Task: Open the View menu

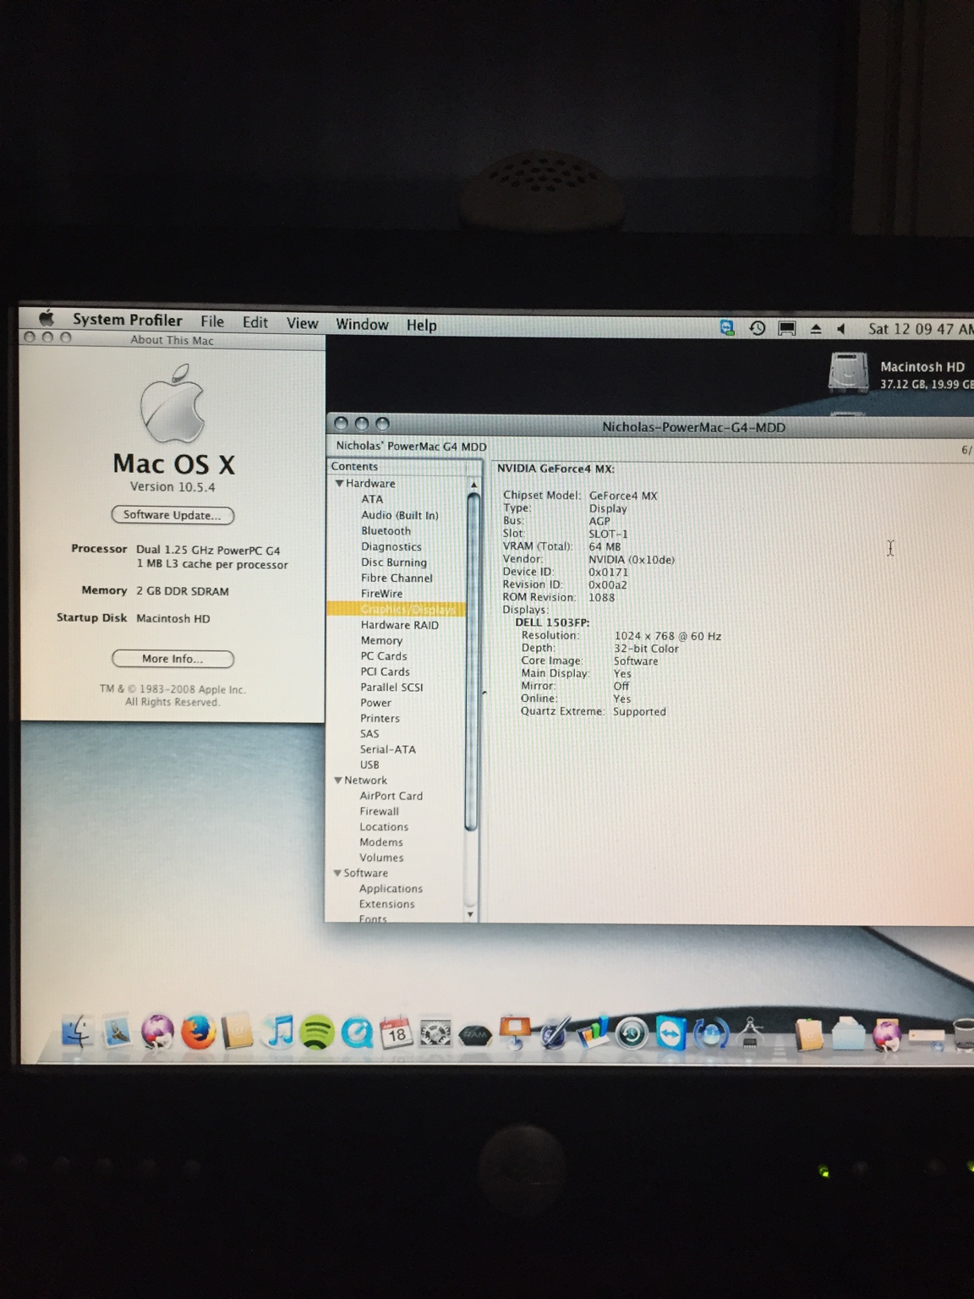Action: 302,323
